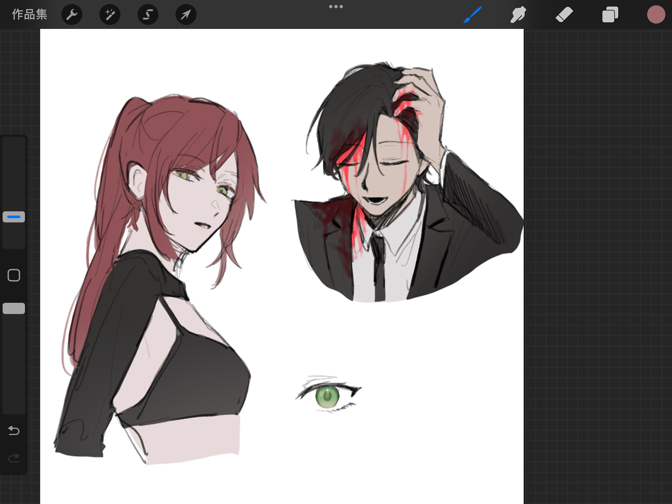Click the blue brush size slider handle
The width and height of the screenshot is (672, 504).
pos(14,217)
